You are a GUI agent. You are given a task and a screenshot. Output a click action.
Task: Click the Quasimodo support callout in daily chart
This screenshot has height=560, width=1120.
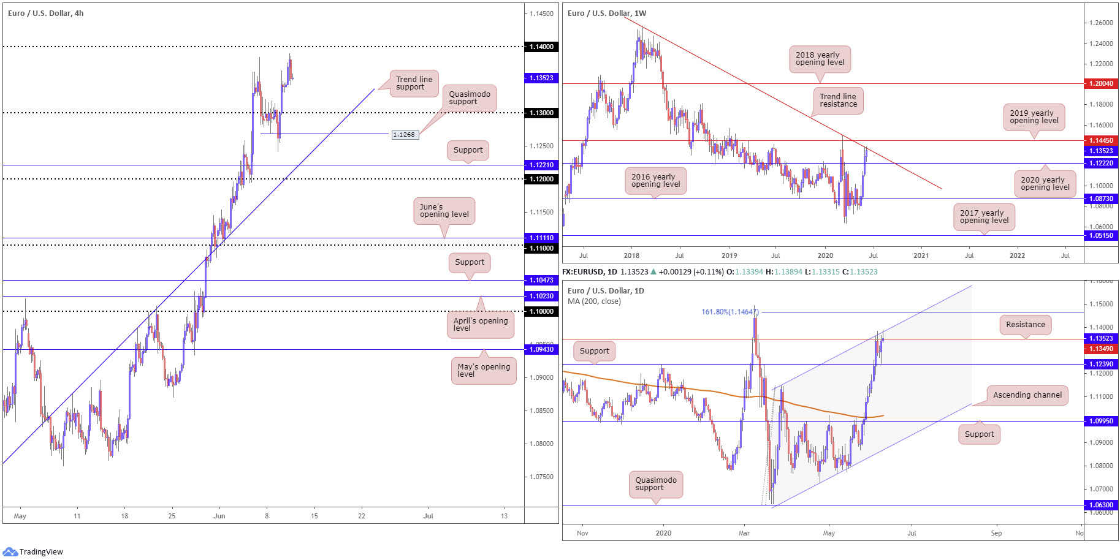tap(655, 484)
